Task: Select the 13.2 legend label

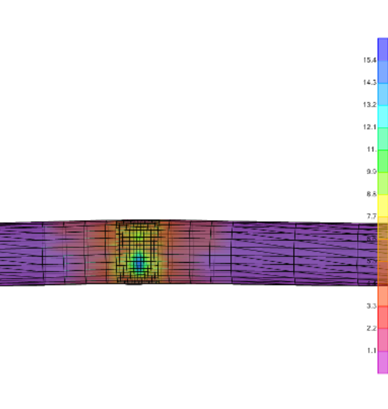Action: click(x=370, y=105)
